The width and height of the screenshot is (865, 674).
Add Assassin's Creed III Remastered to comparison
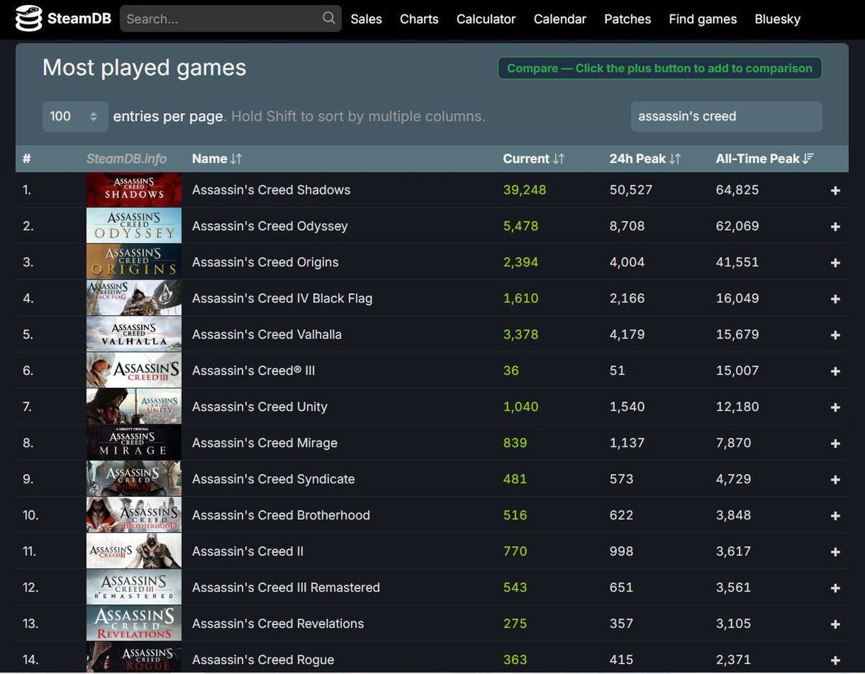tap(835, 587)
